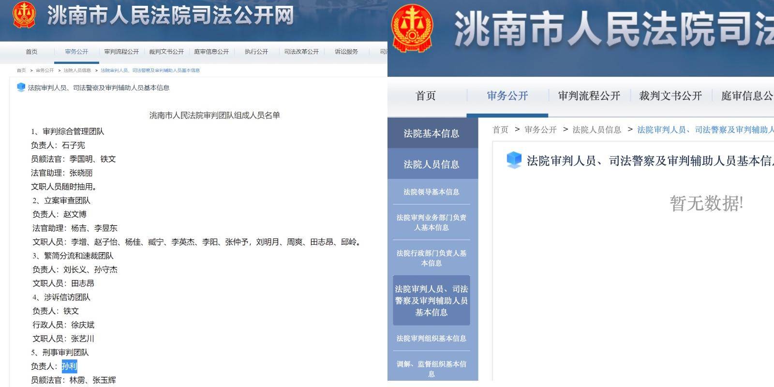This screenshot has height=387, width=774.
Task: Click 审务公开 breadcrumb on the 暂无数据 page
Action: 540,130
